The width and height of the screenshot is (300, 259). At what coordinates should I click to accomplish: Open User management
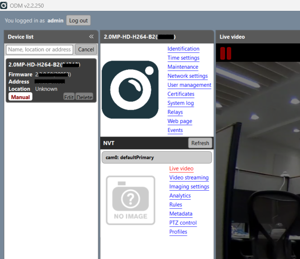(189, 85)
